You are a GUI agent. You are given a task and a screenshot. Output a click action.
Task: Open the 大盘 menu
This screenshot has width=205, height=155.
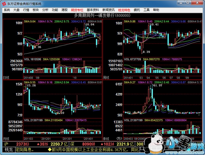point(16,10)
